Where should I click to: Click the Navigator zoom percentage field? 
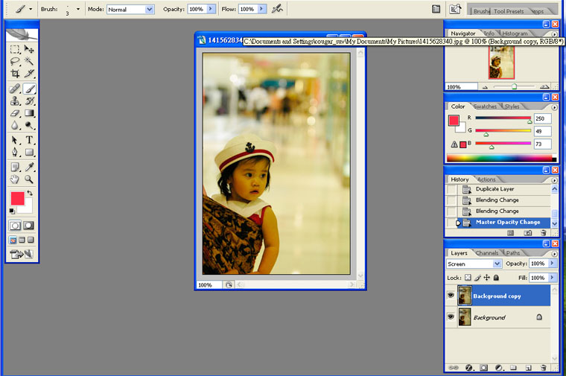[x=461, y=87]
